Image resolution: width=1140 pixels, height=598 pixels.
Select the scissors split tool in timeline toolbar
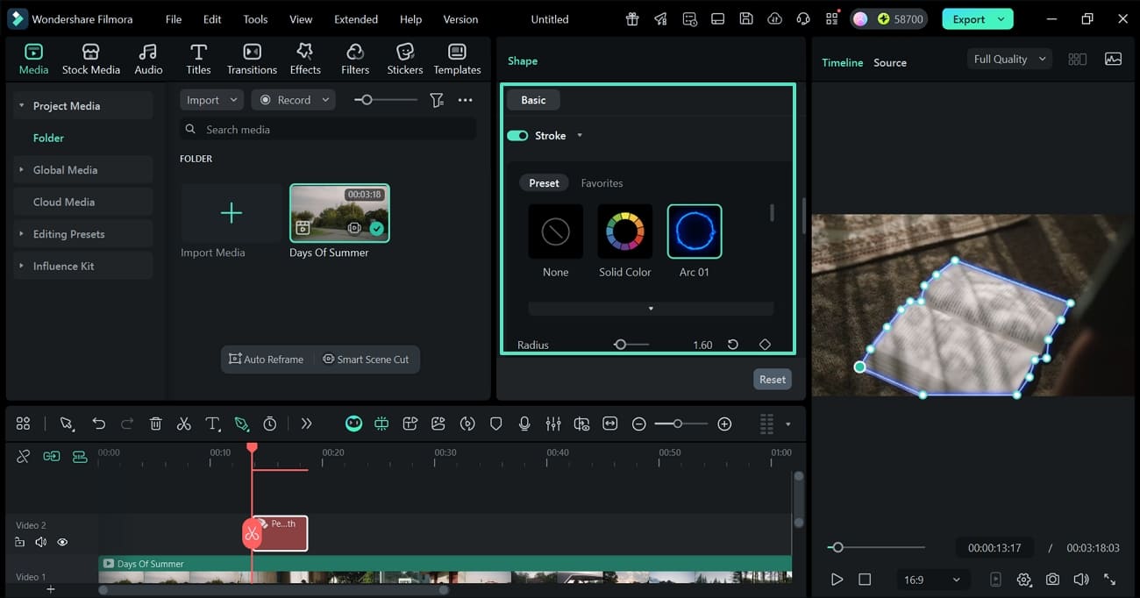pyautogui.click(x=183, y=424)
